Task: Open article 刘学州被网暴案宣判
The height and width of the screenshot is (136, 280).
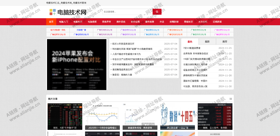Action: (x=133, y=64)
